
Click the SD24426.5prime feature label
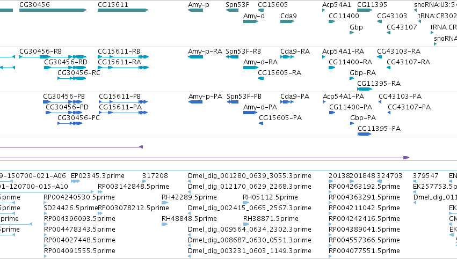click(x=71, y=208)
